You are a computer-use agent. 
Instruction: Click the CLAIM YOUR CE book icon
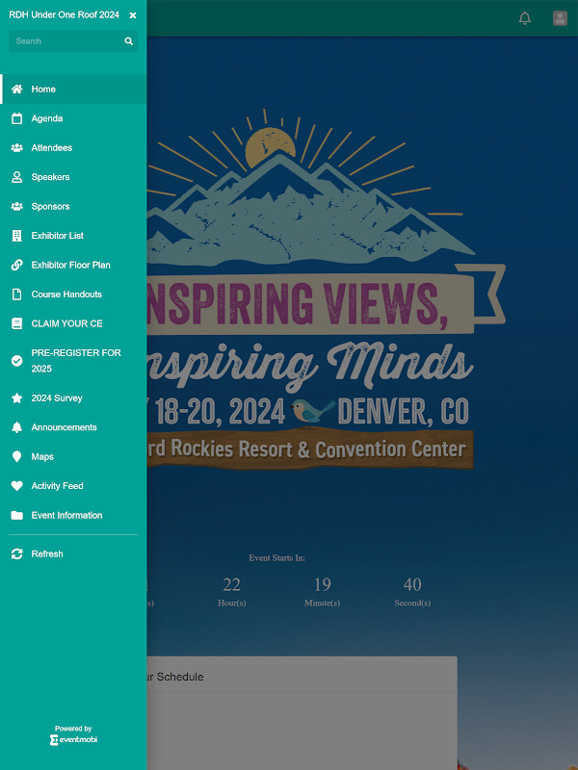click(x=16, y=323)
